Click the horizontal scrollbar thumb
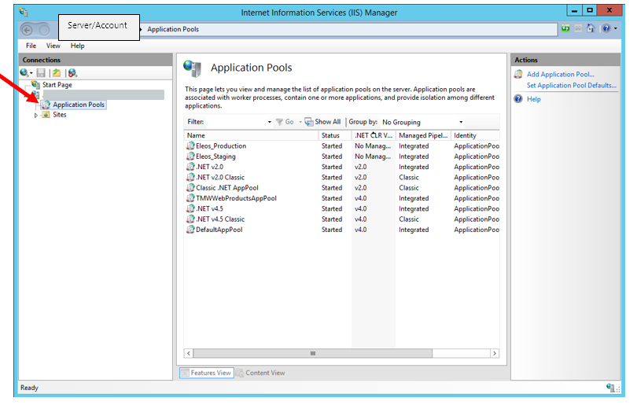 (313, 354)
